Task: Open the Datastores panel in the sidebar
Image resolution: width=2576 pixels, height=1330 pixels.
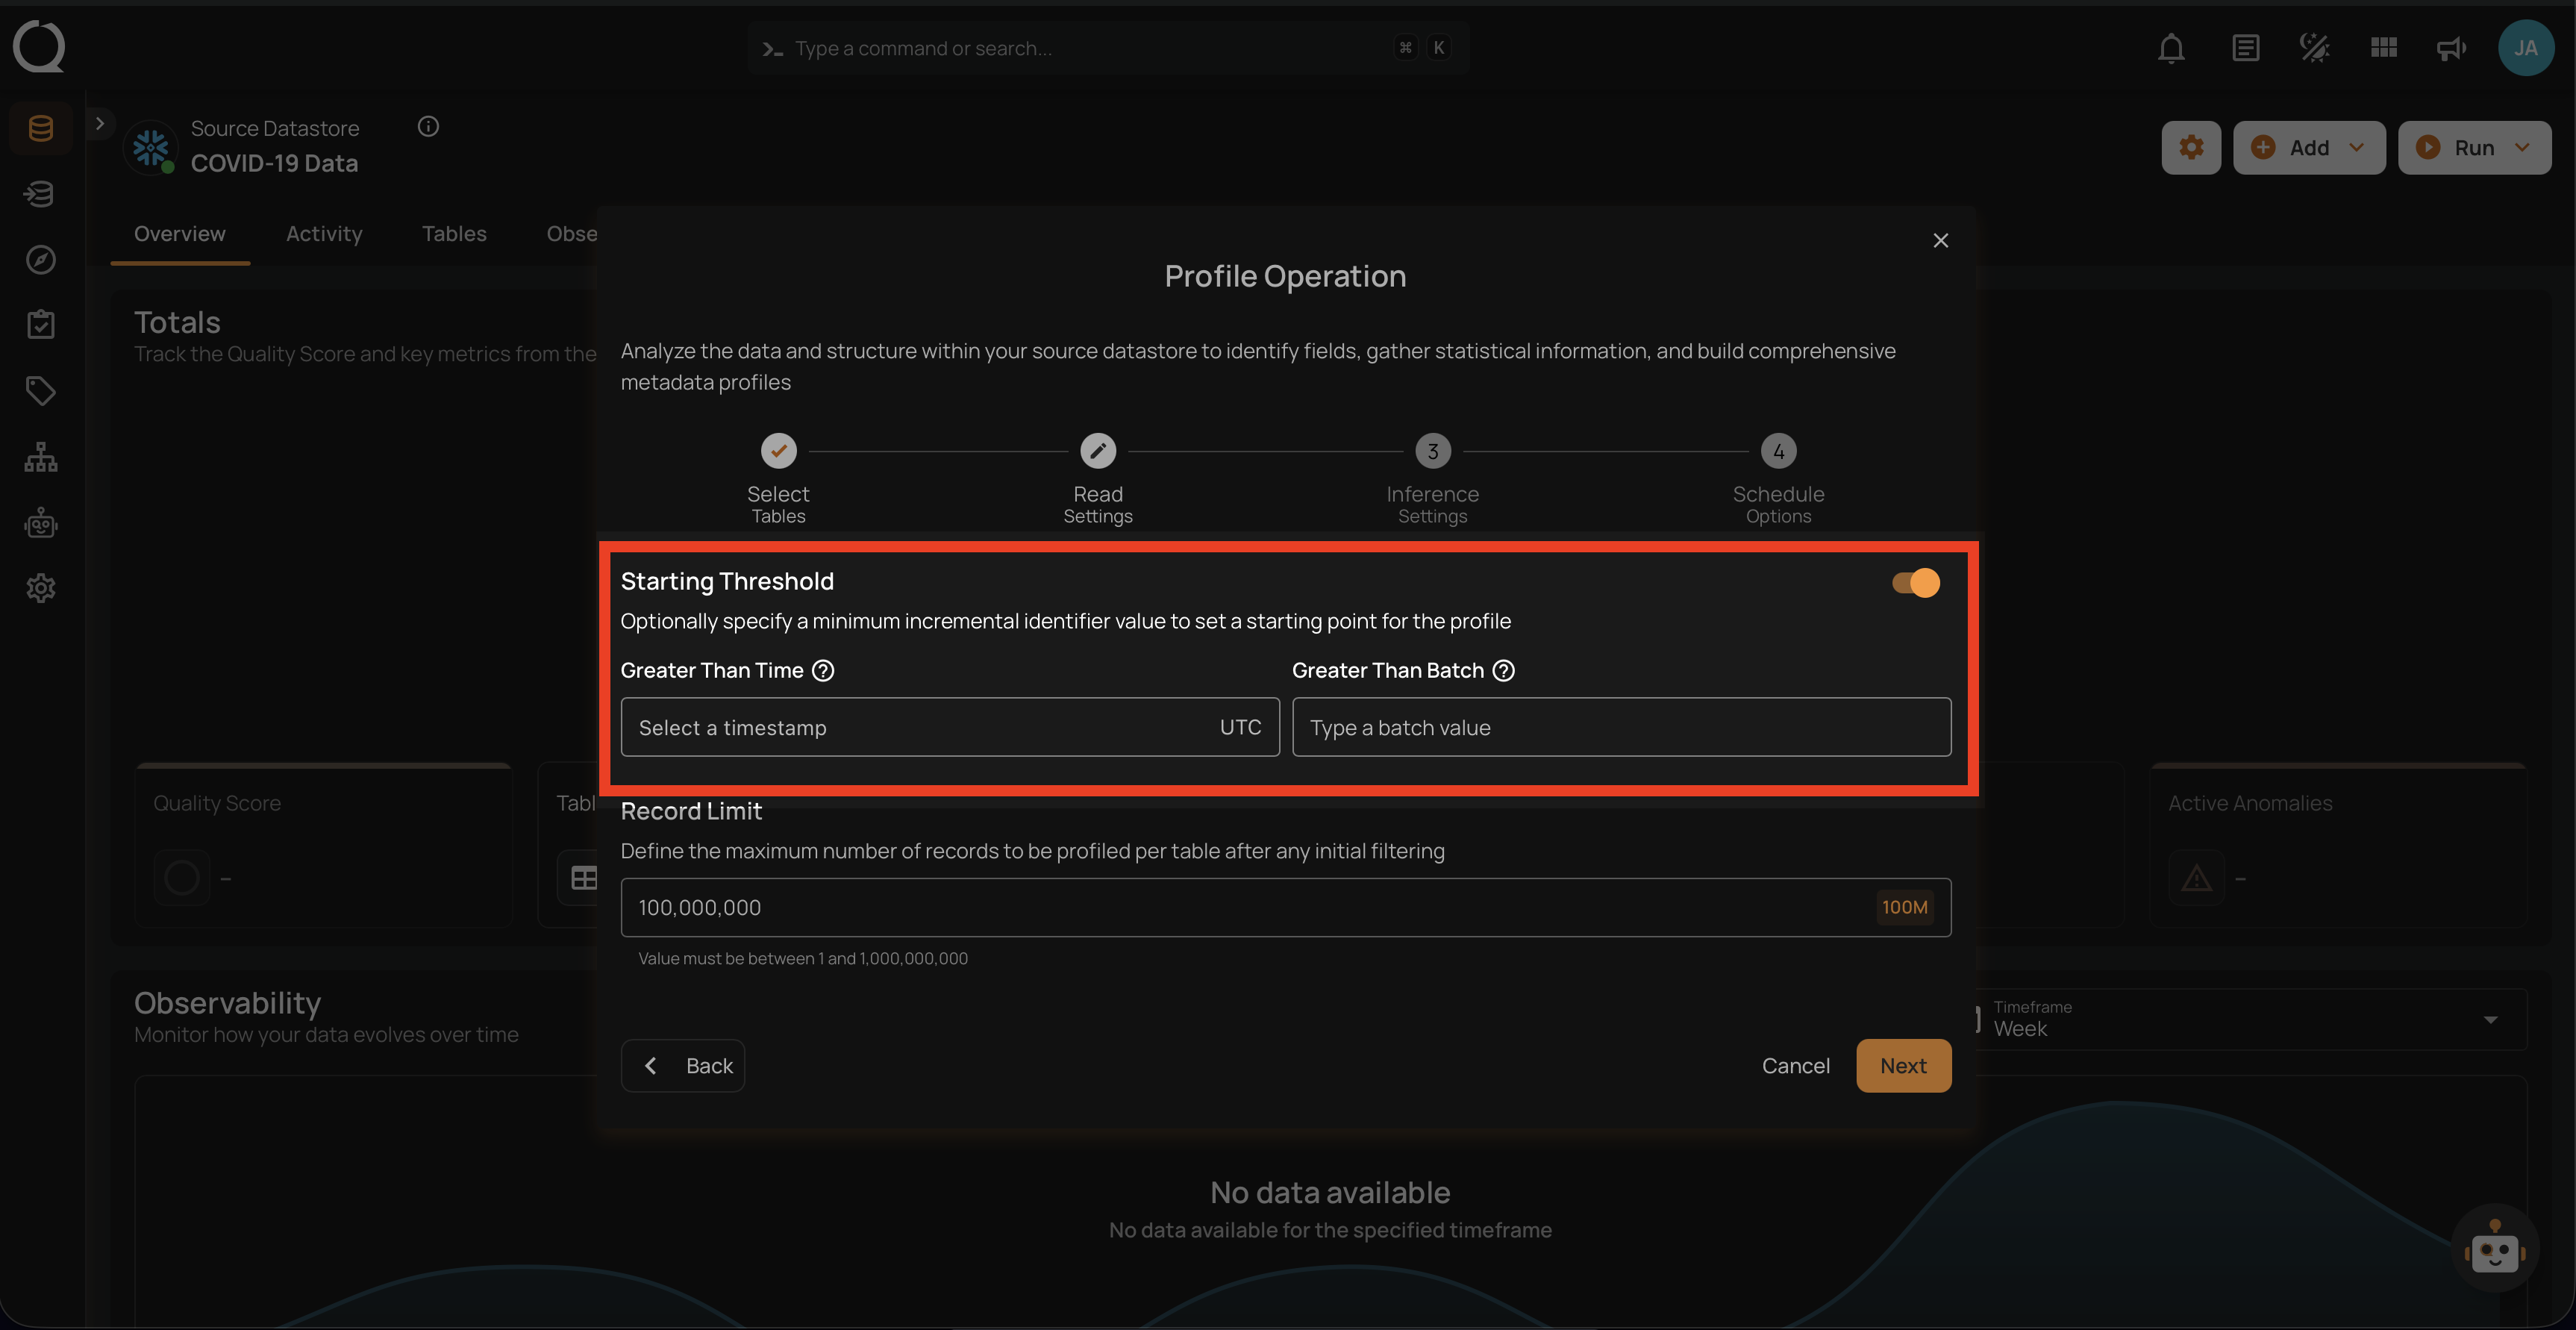Action: point(40,127)
